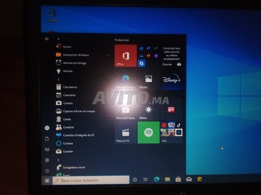This screenshot has height=195, width=261.
Task: Open the Photos tile
Action: pos(148,81)
